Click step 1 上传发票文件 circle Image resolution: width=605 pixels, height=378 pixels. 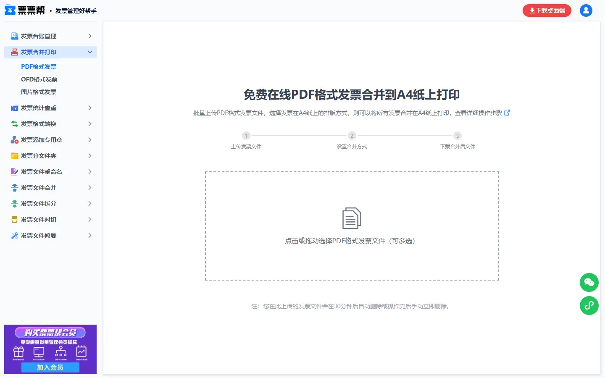pyautogui.click(x=246, y=136)
